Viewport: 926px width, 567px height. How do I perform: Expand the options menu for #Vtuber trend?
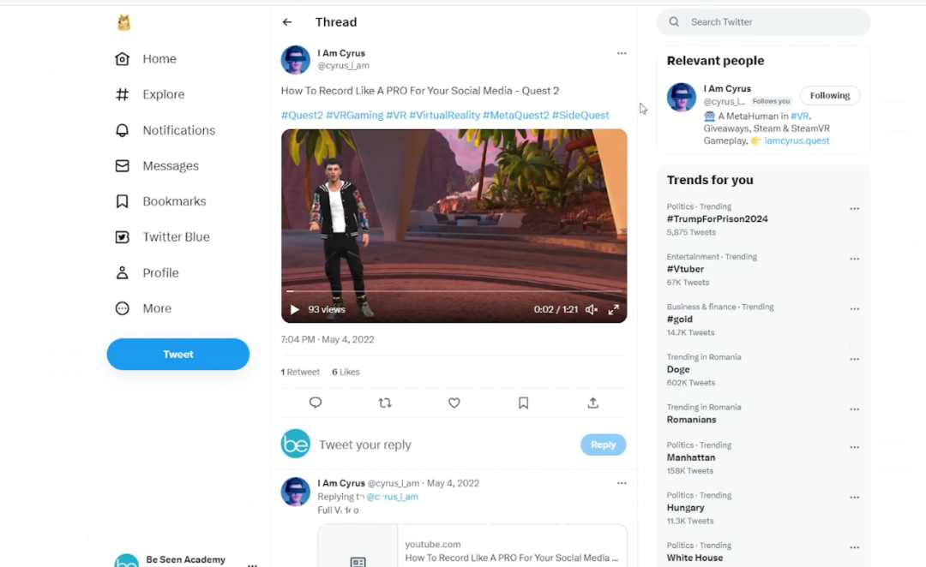pyautogui.click(x=854, y=259)
